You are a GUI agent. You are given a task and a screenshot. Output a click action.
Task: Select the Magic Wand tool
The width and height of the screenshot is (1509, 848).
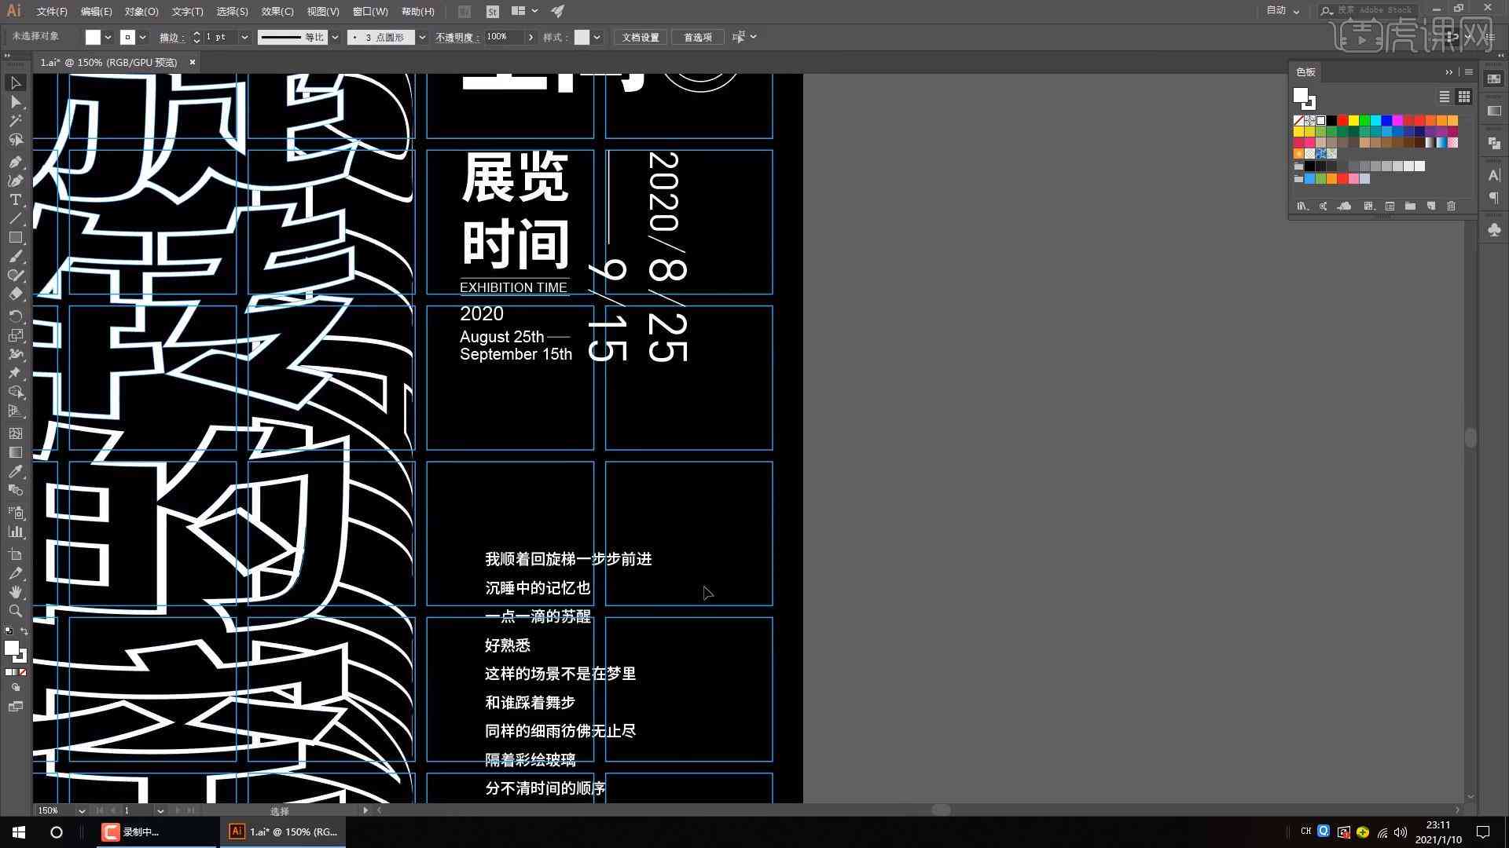click(x=15, y=121)
